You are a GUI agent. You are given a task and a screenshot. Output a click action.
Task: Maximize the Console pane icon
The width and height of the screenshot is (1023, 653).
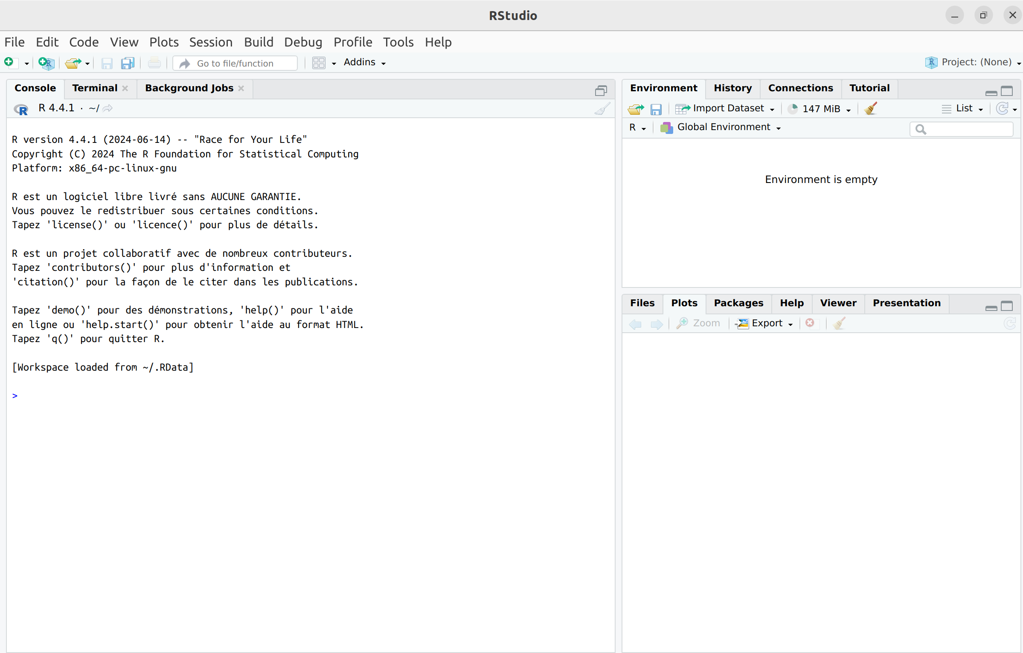coord(601,90)
